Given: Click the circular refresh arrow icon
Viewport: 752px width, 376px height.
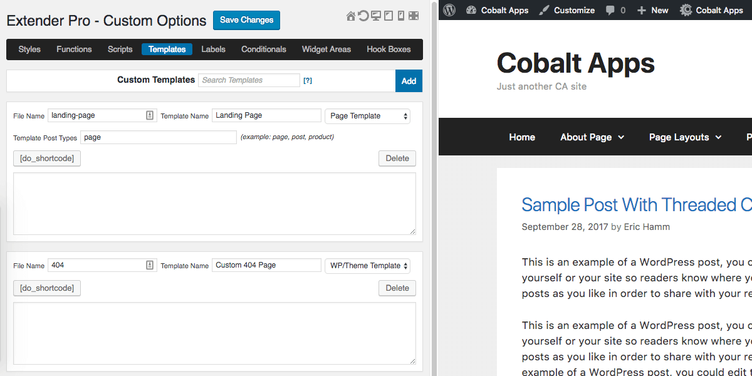Looking at the screenshot, I should pyautogui.click(x=363, y=16).
